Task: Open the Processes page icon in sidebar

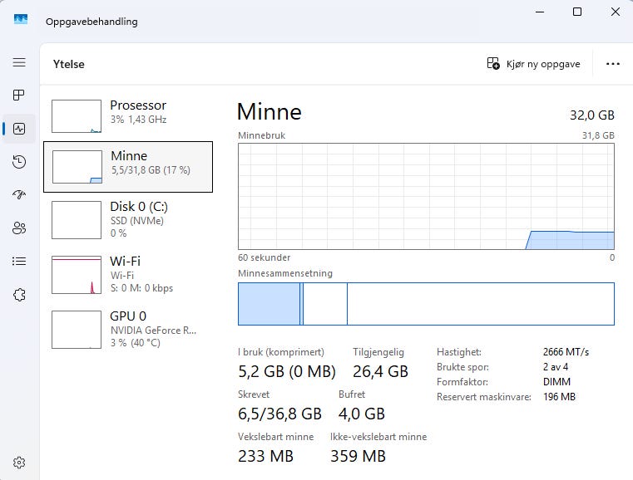Action: (x=19, y=96)
